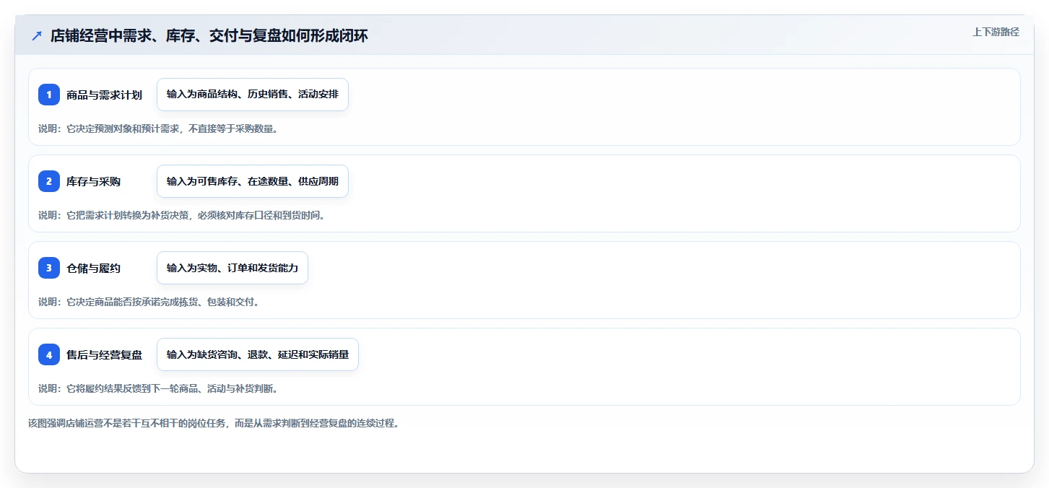
Task: Select the 库存与采购 heading
Action: pyautogui.click(x=93, y=182)
